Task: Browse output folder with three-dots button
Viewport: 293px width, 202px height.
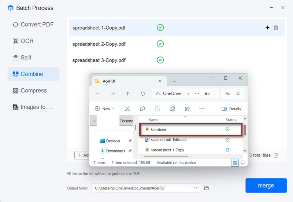Action: click(x=196, y=188)
